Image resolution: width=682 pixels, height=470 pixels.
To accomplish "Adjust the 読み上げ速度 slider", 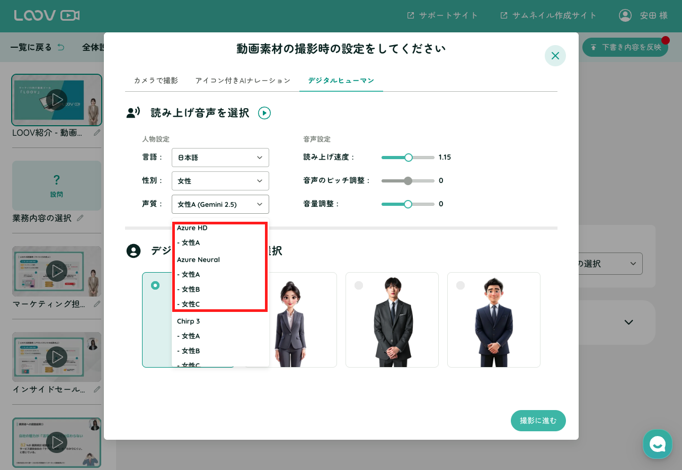I will pyautogui.click(x=408, y=158).
